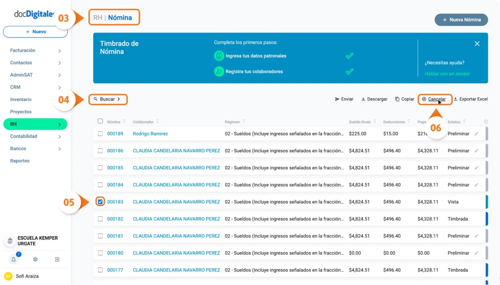Expand the Facturación menu chevron

pos(60,51)
